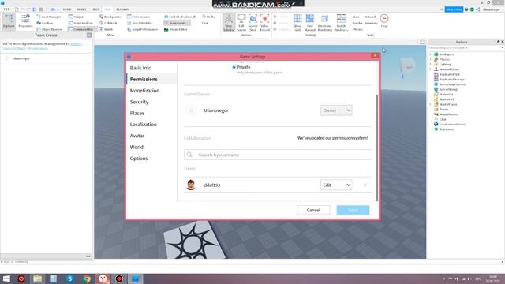Open the Places settings tab

coord(137,113)
